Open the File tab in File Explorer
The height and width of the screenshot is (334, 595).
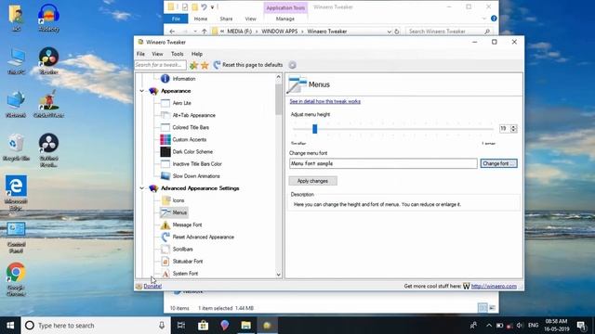point(176,19)
